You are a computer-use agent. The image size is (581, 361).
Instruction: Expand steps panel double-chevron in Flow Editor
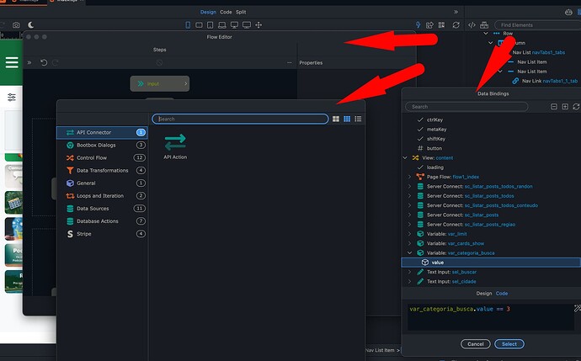click(x=29, y=62)
